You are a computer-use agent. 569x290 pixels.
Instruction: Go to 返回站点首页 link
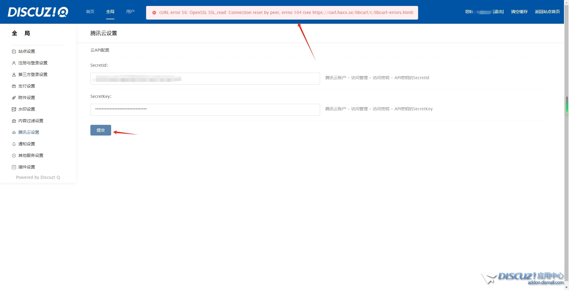[x=547, y=12]
